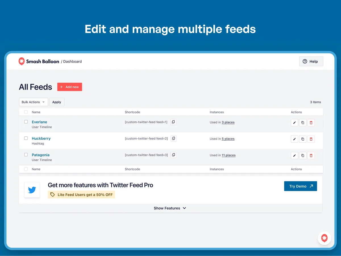Edit the Patagonia feed with pencil icon
341x256 pixels.
pos(294,156)
